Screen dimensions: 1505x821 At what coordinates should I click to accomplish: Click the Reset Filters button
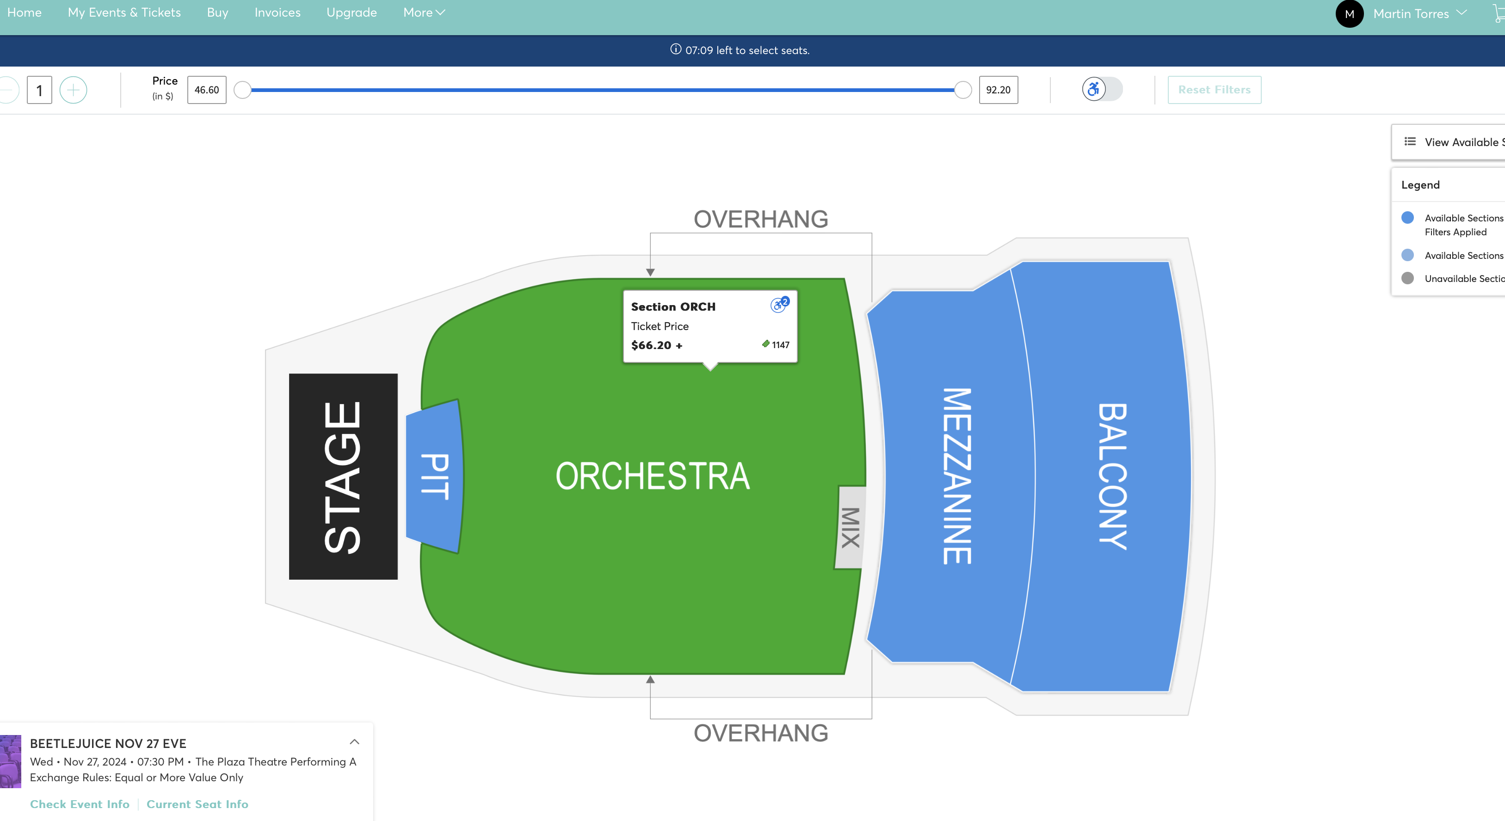[x=1214, y=89]
